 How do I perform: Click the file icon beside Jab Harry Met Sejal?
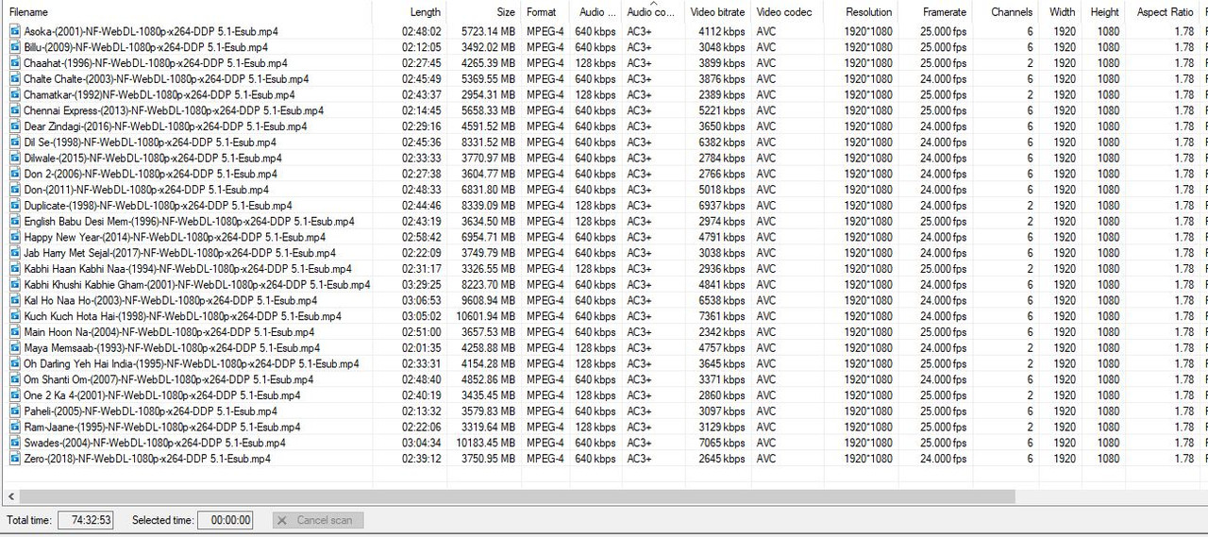click(x=15, y=253)
